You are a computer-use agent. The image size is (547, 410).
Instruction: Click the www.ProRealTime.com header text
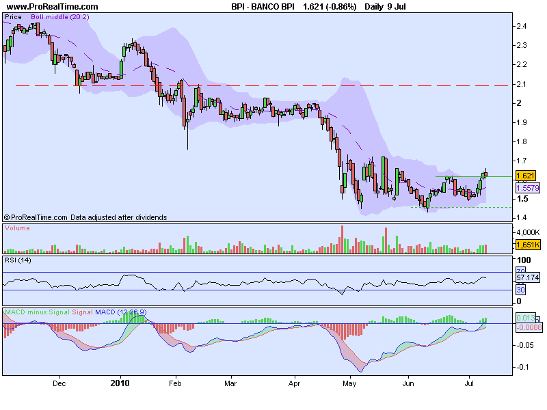click(53, 7)
